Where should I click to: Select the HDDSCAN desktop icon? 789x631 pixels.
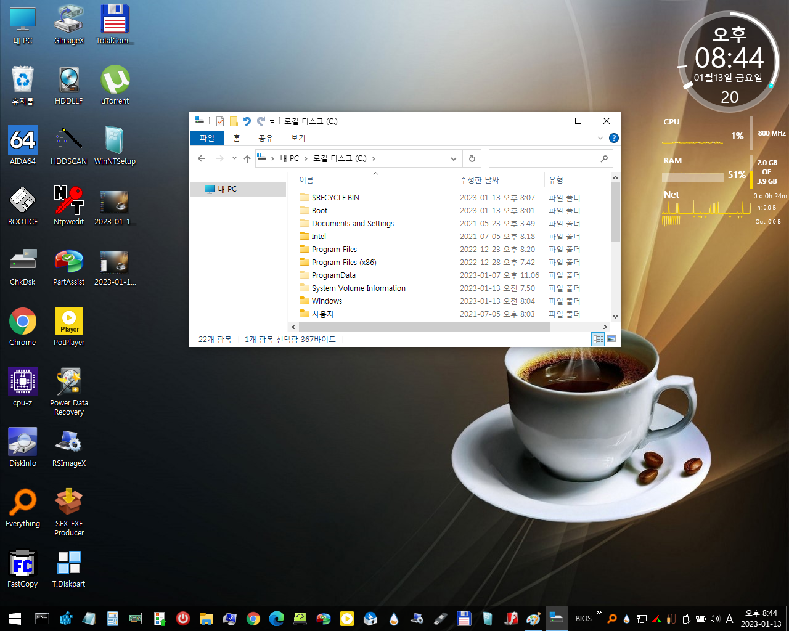click(x=69, y=145)
